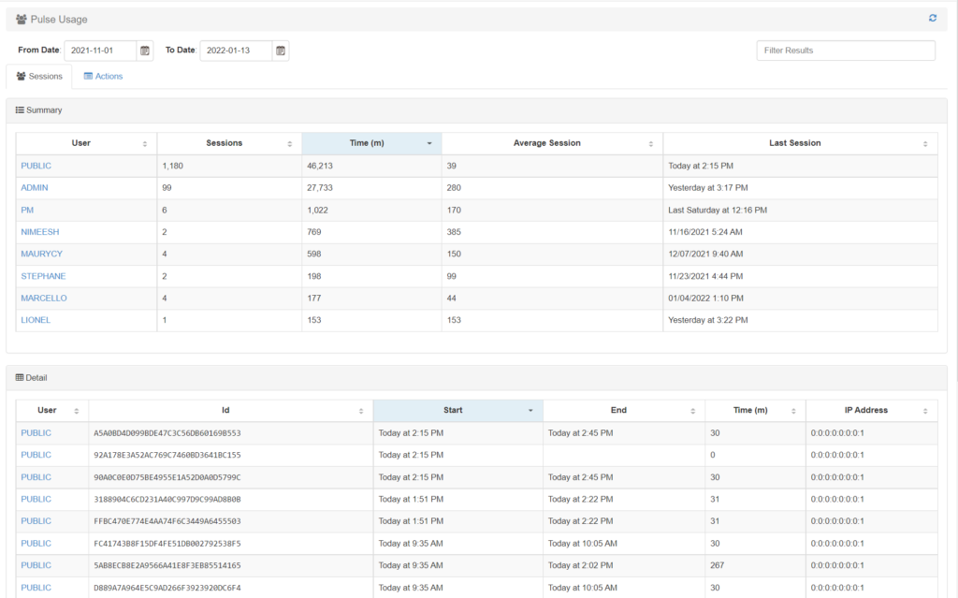Click into the Filter Results search box
This screenshot has width=958, height=598.
(845, 51)
